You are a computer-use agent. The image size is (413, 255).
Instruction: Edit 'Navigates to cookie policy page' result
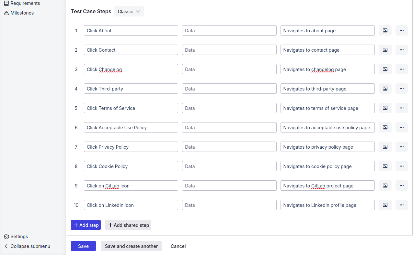(x=327, y=166)
